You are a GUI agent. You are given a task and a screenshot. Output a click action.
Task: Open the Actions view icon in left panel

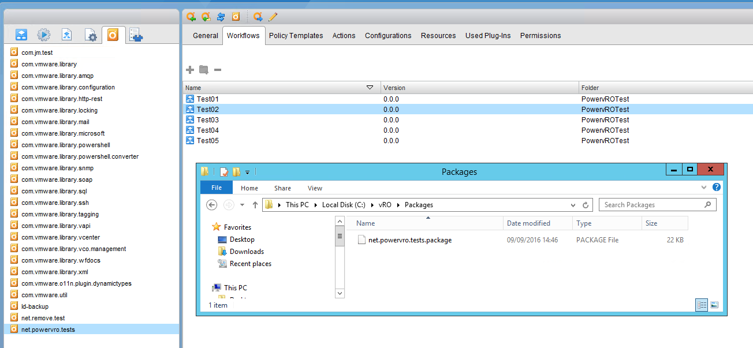pos(67,35)
